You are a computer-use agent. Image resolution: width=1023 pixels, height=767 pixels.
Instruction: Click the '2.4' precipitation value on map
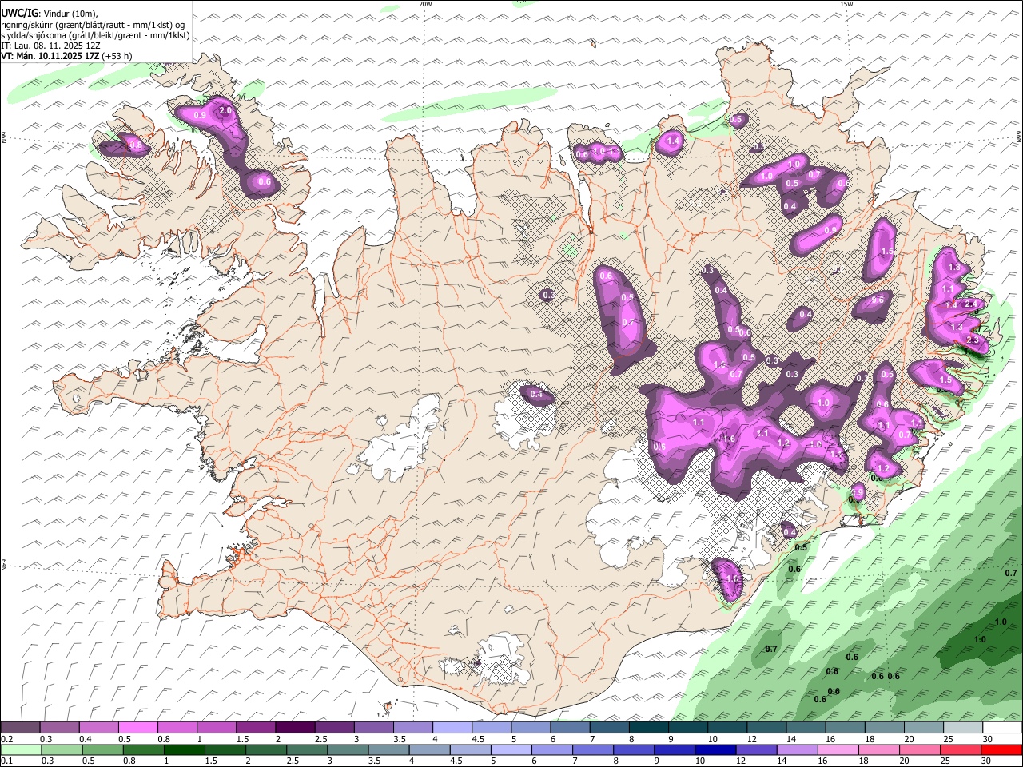pos(971,304)
